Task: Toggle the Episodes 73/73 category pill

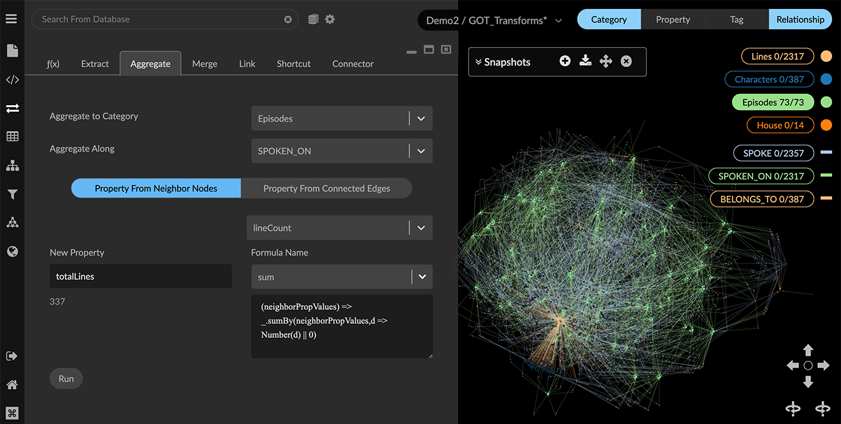Action: point(773,102)
